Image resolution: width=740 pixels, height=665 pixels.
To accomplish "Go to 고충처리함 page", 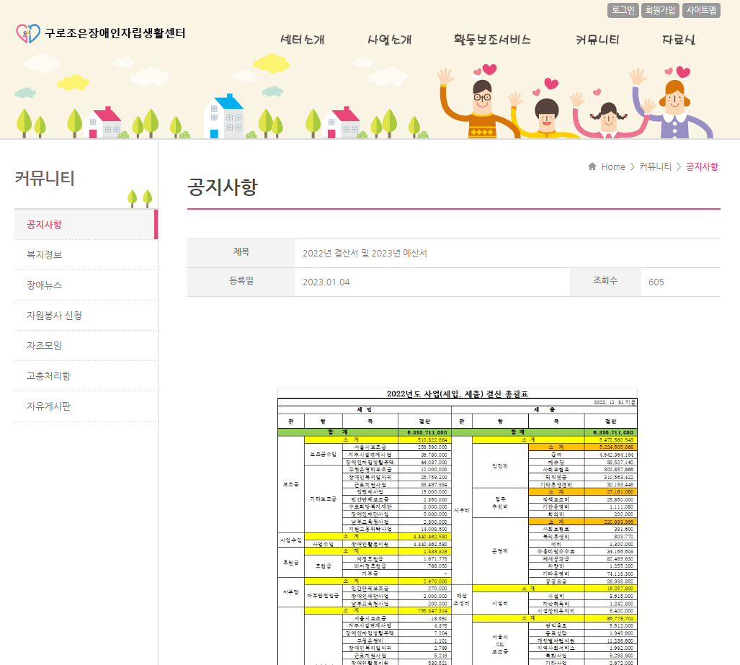I will (x=48, y=376).
